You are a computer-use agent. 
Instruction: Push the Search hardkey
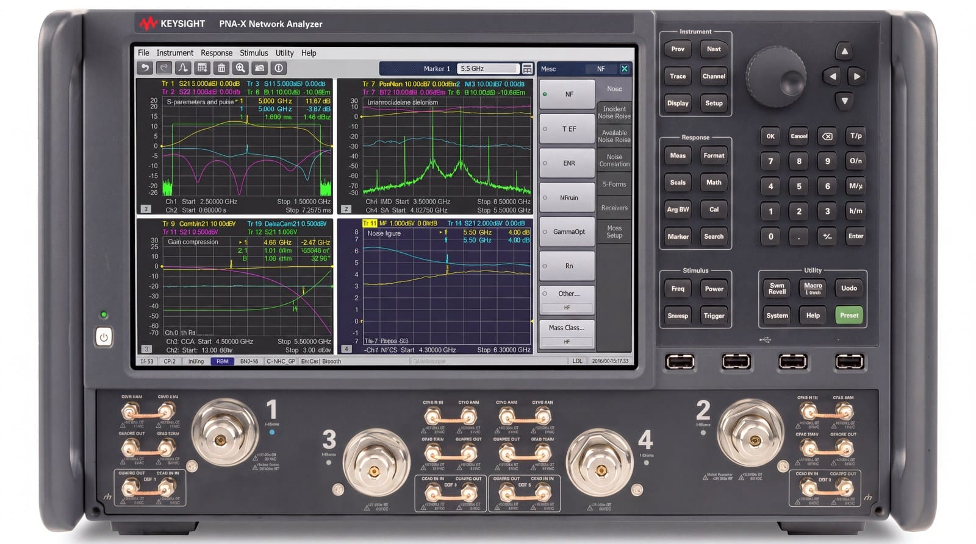tap(714, 237)
